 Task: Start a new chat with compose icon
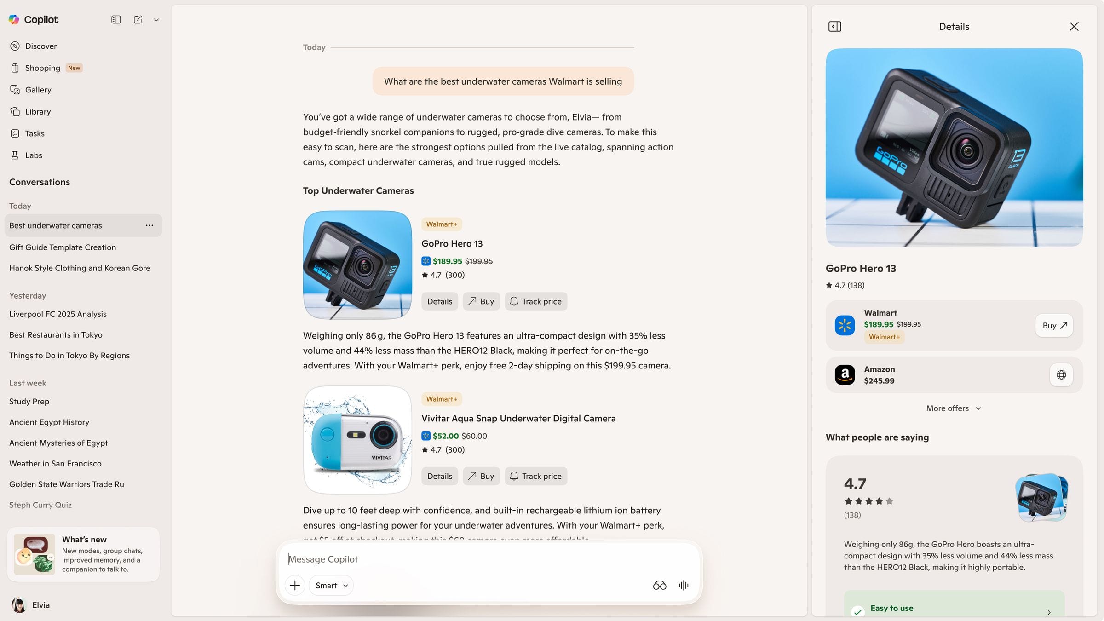[138, 20]
